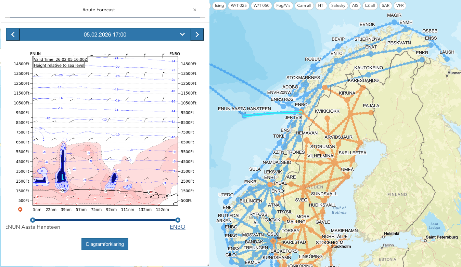Select the UMEÅ waypoint label
This screenshot has height=267, width=461.
click(347, 169)
